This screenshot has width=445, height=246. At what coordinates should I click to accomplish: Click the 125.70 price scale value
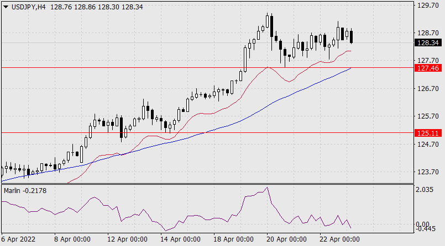pos(428,116)
